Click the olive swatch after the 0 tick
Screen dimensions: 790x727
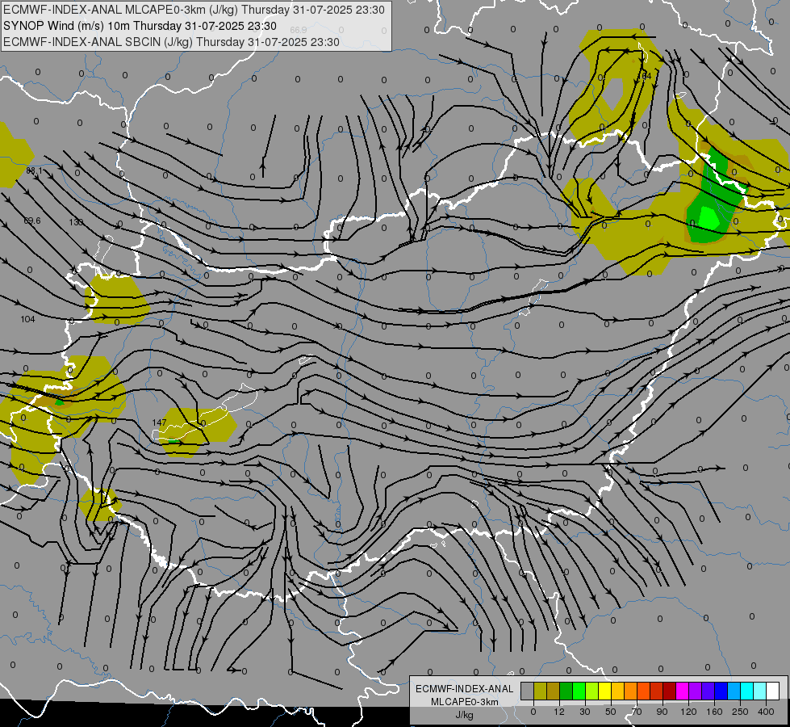[540, 691]
